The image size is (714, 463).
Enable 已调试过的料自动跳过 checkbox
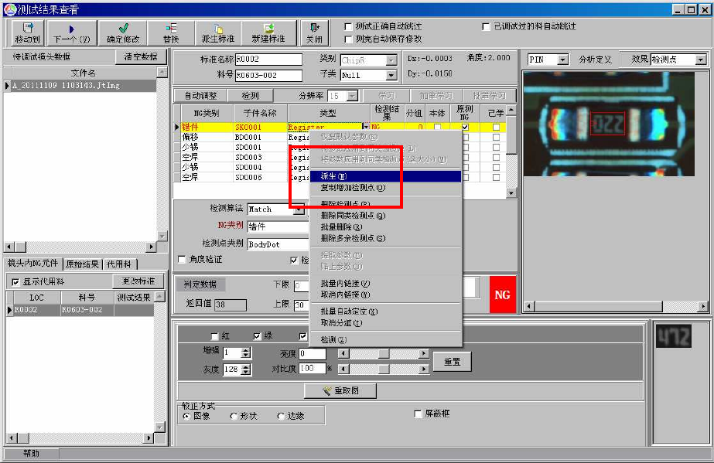[x=486, y=26]
